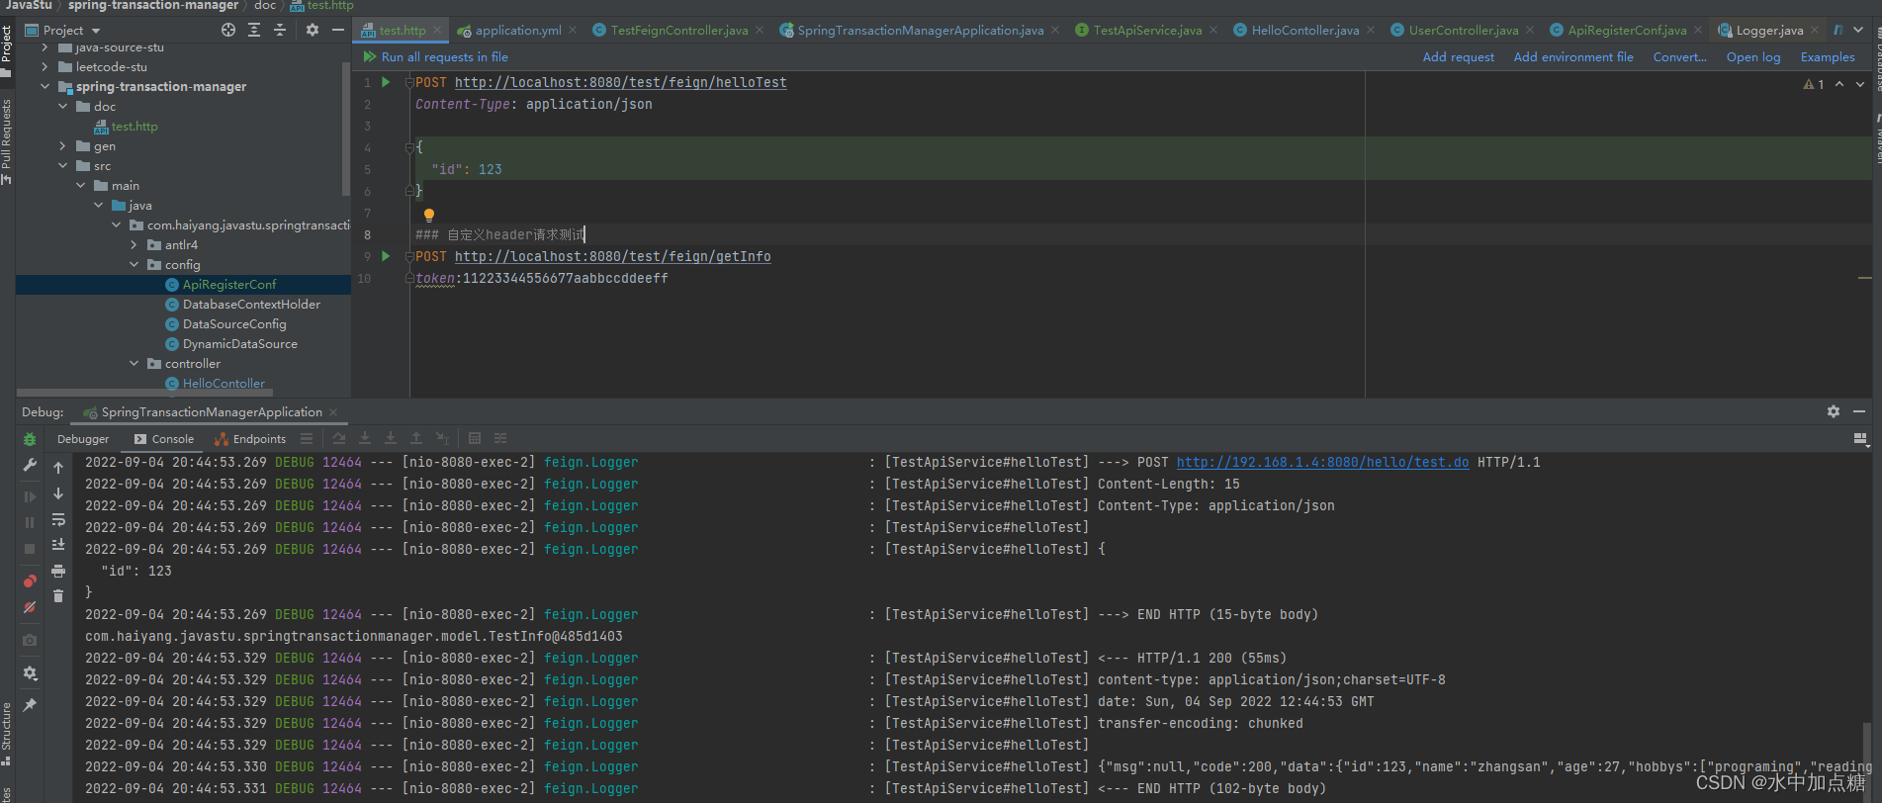Toggle scroll to end in console
This screenshot has height=803, width=1882.
click(58, 545)
